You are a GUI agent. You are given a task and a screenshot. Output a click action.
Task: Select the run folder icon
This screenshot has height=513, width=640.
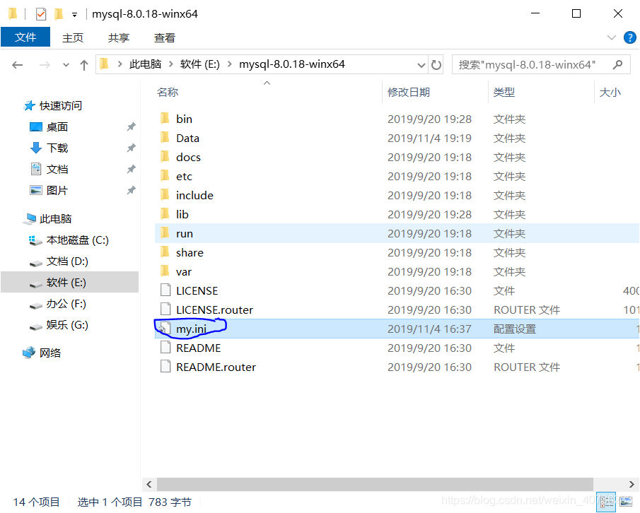(x=165, y=233)
